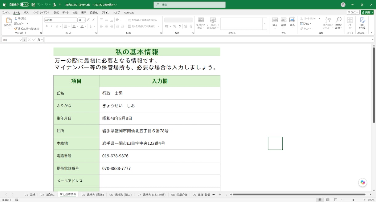Switch to page layout view icon
The height and width of the screenshot is (202, 376).
pyautogui.click(x=327, y=200)
